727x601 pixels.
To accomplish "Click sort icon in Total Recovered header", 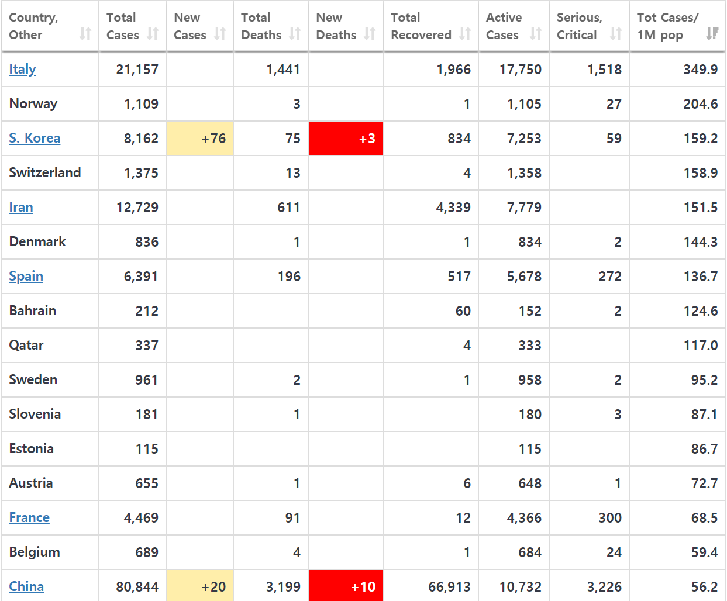I will (465, 34).
